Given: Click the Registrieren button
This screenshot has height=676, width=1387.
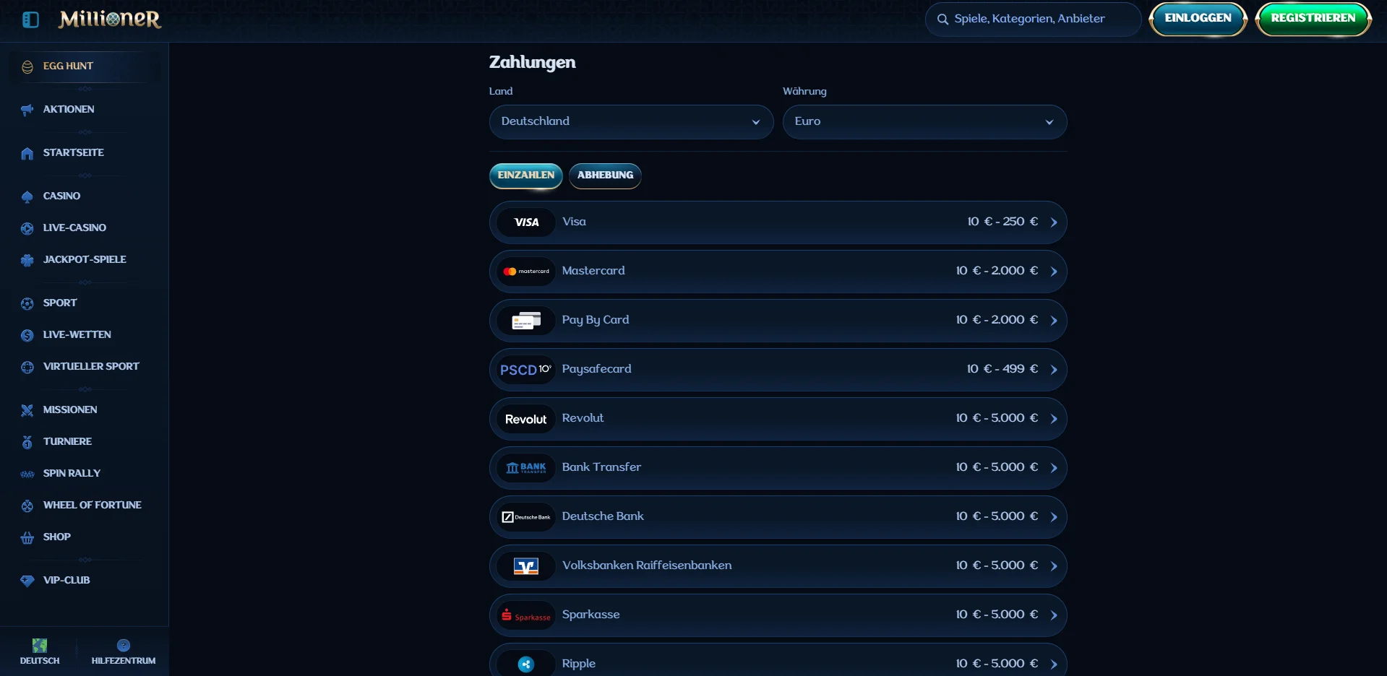Looking at the screenshot, I should tap(1313, 19).
